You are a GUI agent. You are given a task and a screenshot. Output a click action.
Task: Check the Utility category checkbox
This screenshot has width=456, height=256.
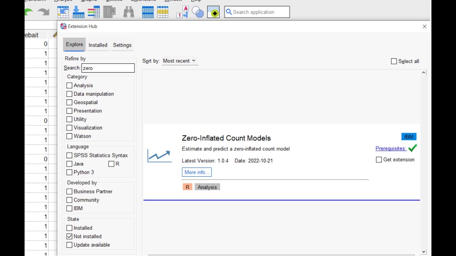point(69,119)
